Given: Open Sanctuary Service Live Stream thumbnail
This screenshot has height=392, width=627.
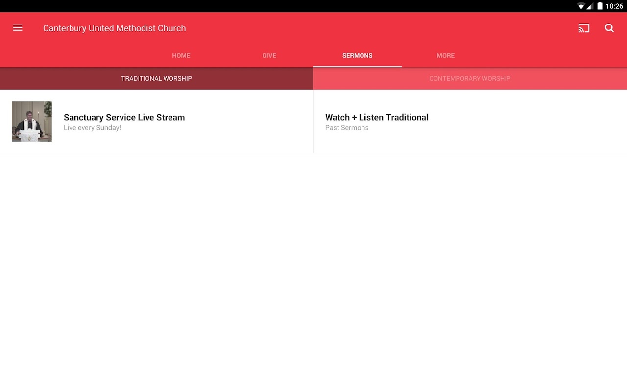Looking at the screenshot, I should tap(32, 122).
